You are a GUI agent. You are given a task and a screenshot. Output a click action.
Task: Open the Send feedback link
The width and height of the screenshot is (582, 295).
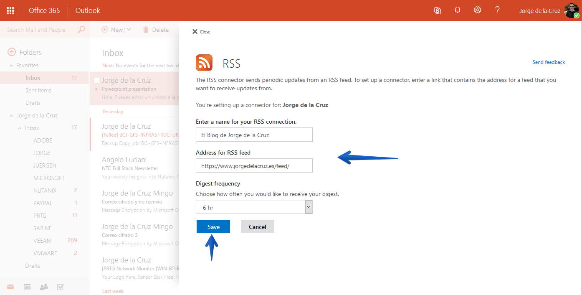549,62
